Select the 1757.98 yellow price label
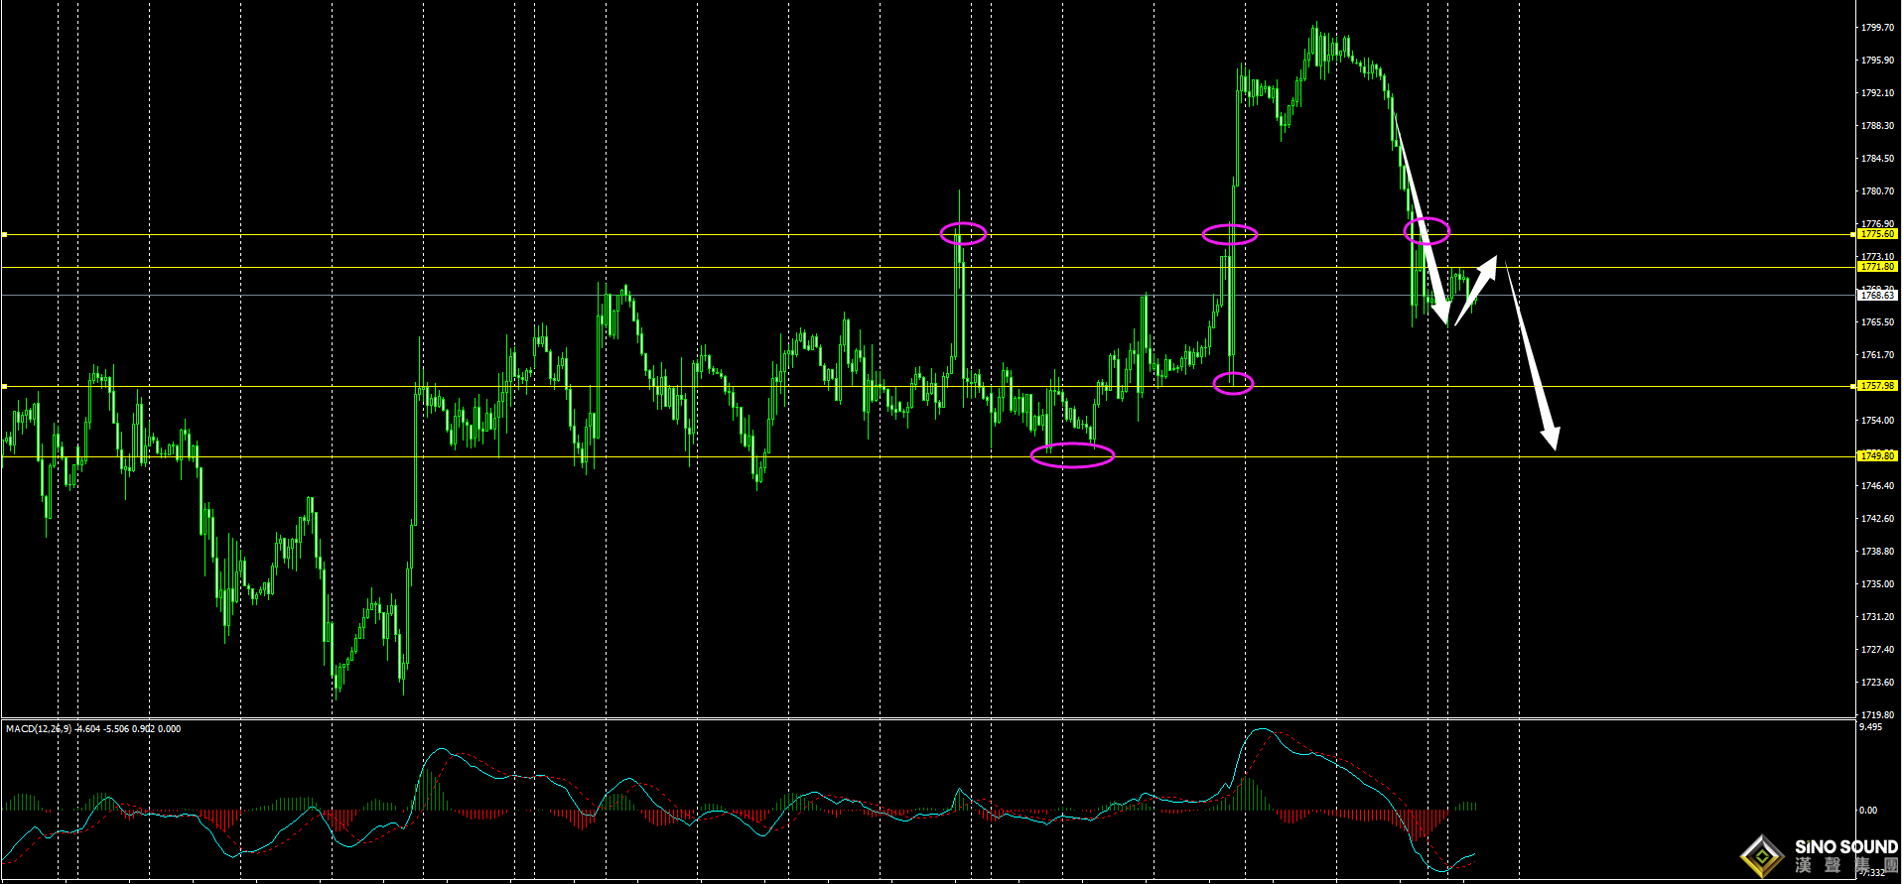 [1877, 386]
